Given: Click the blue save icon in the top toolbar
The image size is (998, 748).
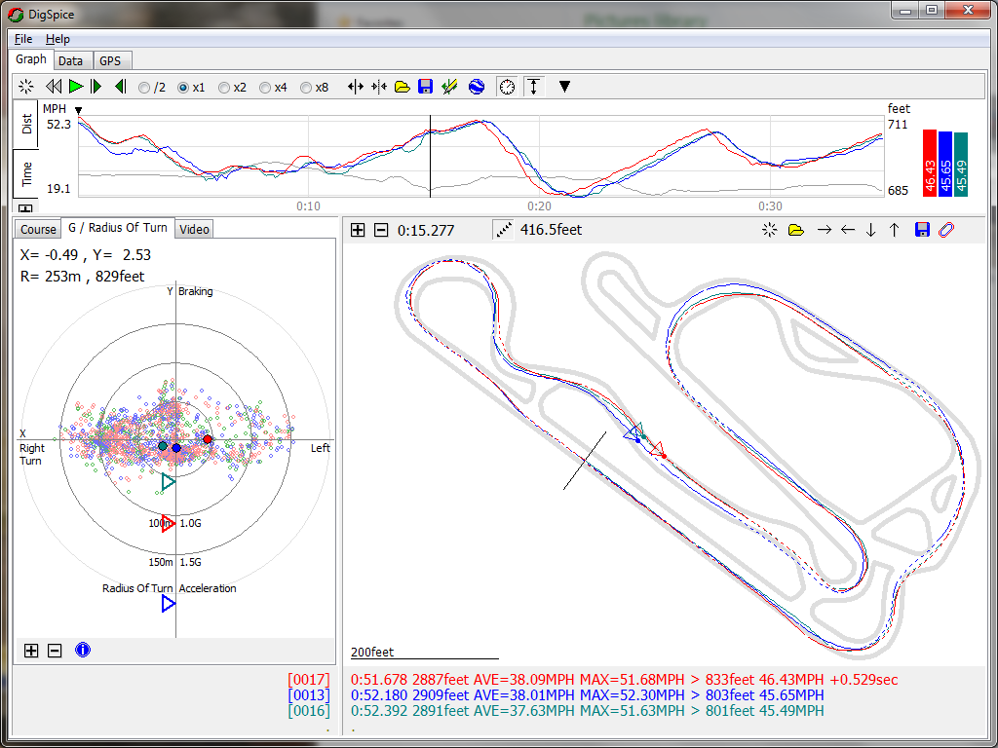Looking at the screenshot, I should 425,87.
